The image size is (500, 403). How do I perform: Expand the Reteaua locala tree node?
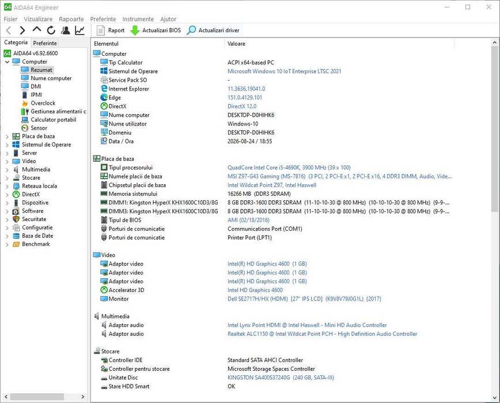pos(7,187)
